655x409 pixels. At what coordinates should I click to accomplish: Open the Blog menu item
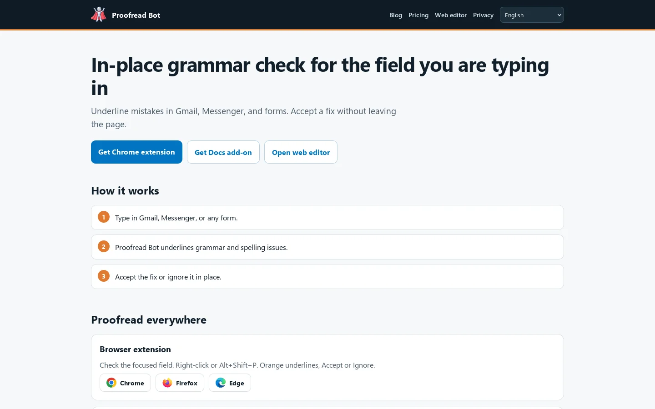point(396,15)
